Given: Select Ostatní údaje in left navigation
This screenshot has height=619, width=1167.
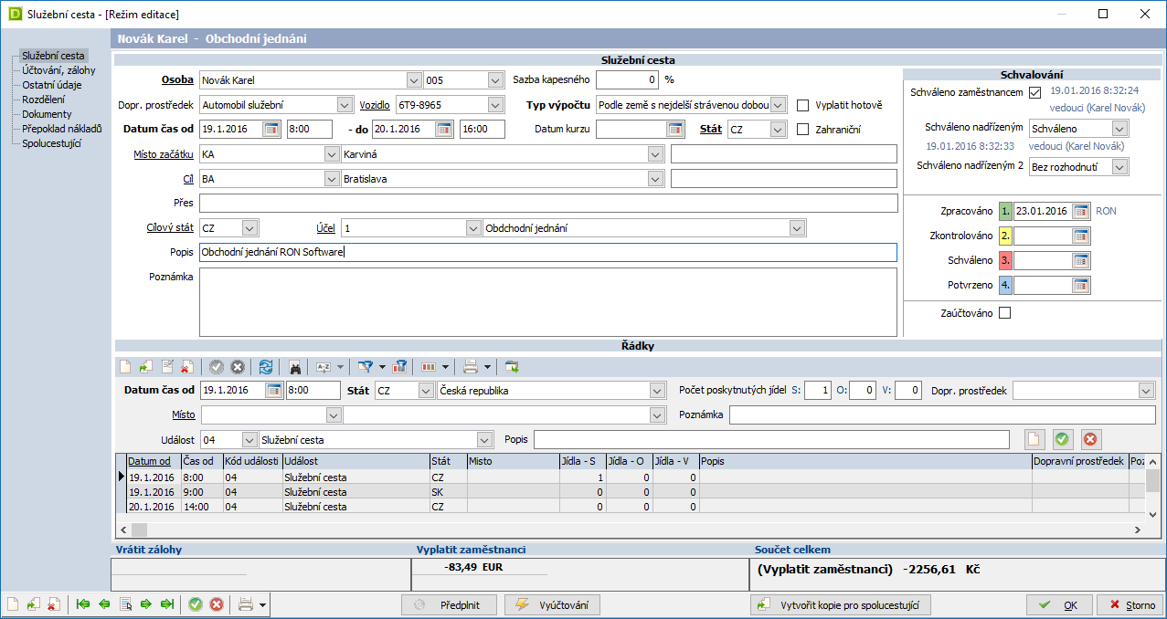Looking at the screenshot, I should (52, 85).
